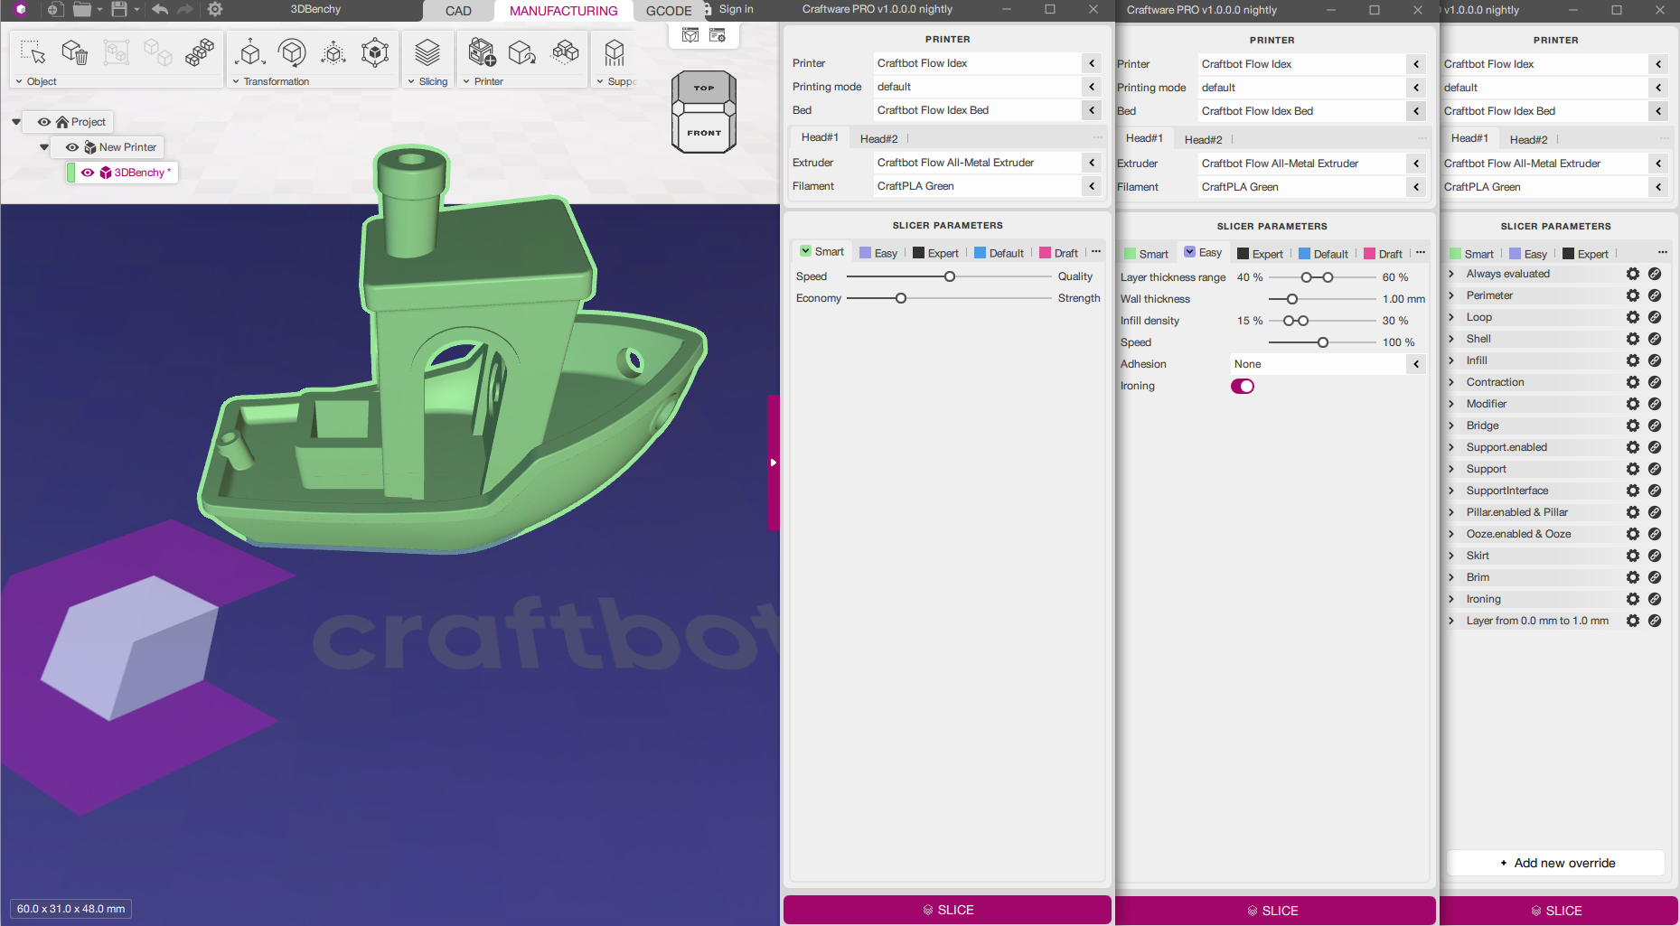Switch to the CAD tab

pyautogui.click(x=458, y=11)
